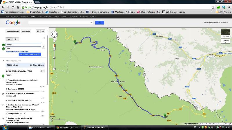Collapse the Percorsi suggeriti section
Screen dimensions: 232x130
coord(3,61)
